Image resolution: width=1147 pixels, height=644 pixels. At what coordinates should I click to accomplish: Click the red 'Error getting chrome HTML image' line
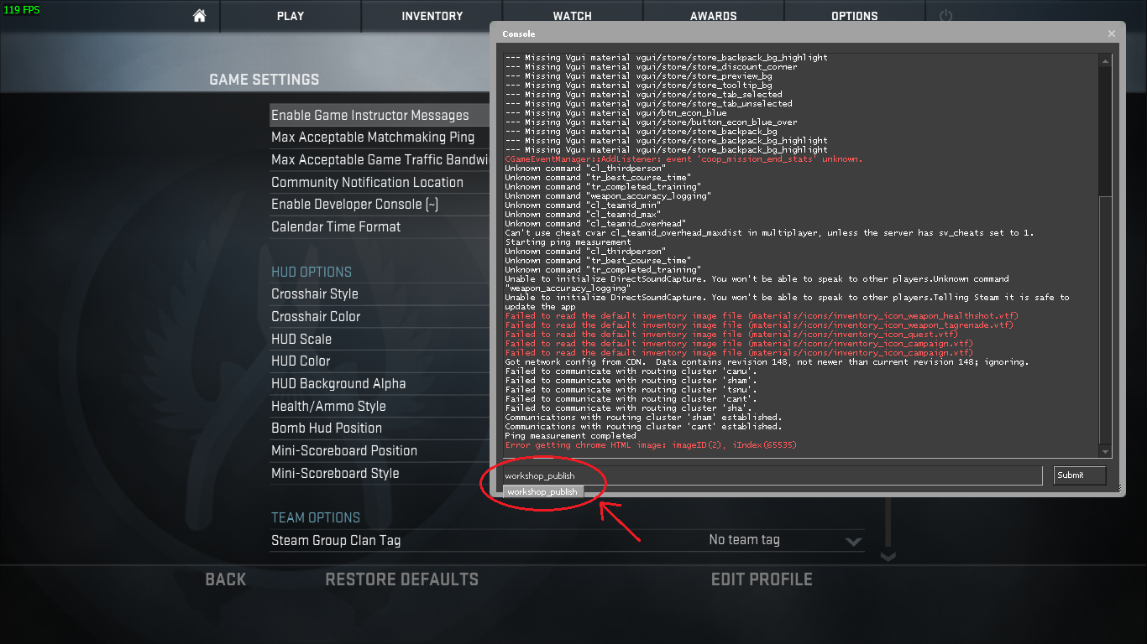(651, 445)
